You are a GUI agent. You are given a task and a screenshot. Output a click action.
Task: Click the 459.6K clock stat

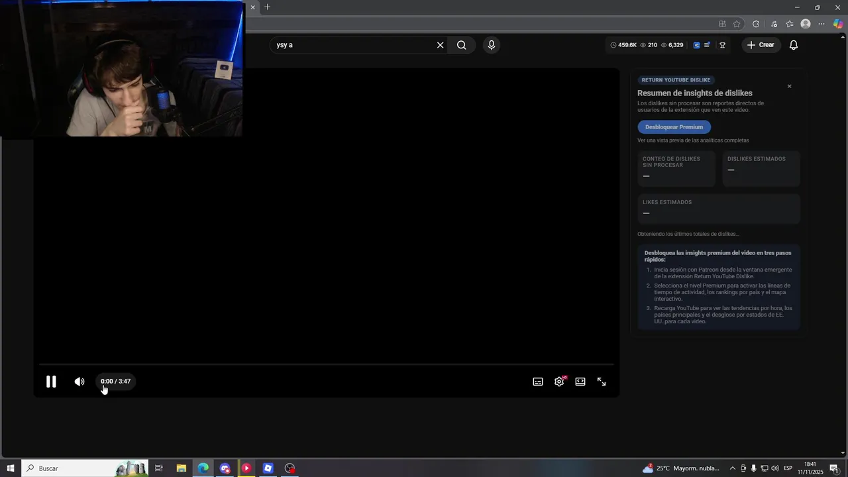[623, 45]
